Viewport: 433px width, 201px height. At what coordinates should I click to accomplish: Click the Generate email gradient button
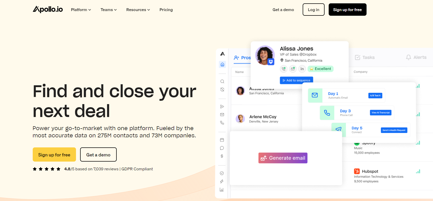click(x=283, y=158)
